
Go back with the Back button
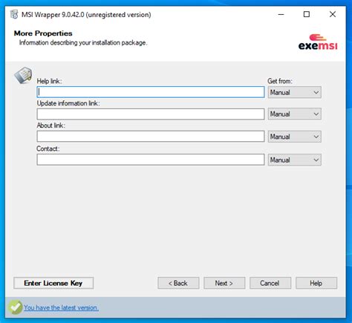click(178, 283)
